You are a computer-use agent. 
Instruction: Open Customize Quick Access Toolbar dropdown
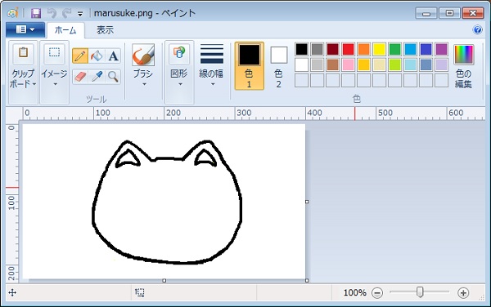click(x=80, y=14)
